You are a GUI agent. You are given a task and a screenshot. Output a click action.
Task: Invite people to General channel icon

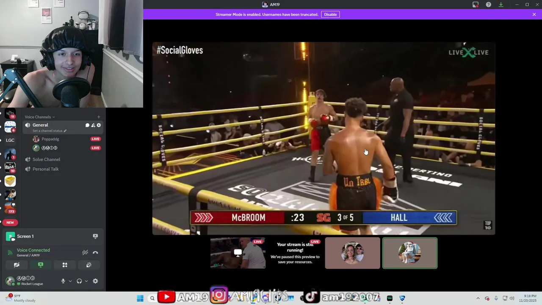93,125
